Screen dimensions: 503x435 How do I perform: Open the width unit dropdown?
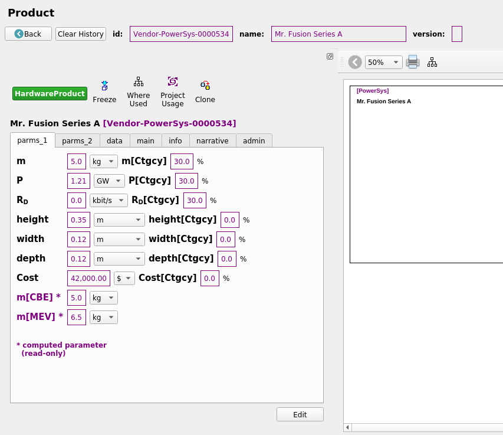119,240
